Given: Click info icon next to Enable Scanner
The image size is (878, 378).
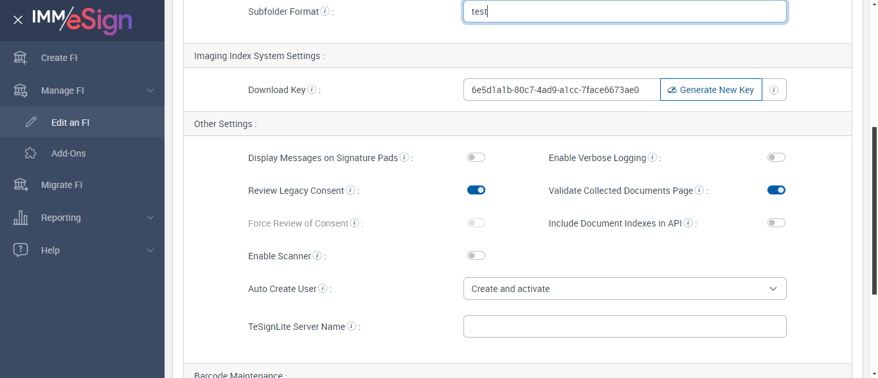Looking at the screenshot, I should coord(318,256).
